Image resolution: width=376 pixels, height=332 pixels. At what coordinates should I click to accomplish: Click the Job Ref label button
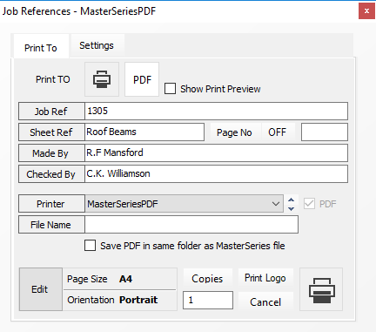pos(51,112)
